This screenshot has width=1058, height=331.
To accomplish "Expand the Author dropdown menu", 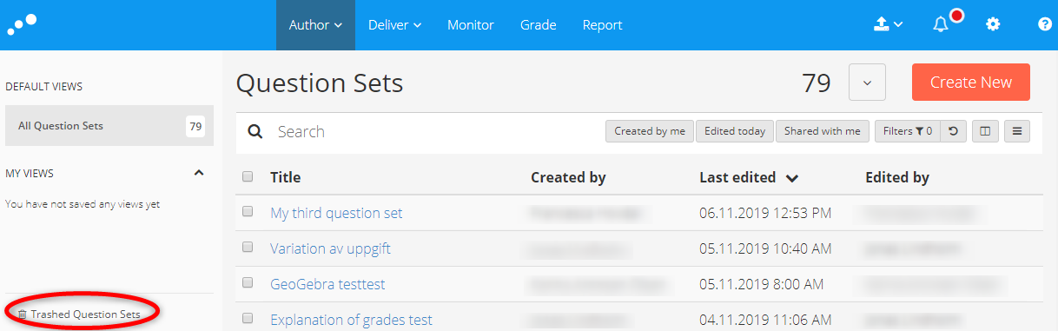I will [315, 25].
